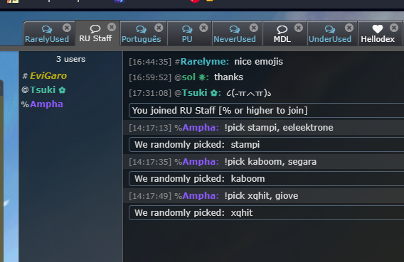Open the NeverUsed chat tab
This screenshot has height=262, width=404.
click(235, 34)
